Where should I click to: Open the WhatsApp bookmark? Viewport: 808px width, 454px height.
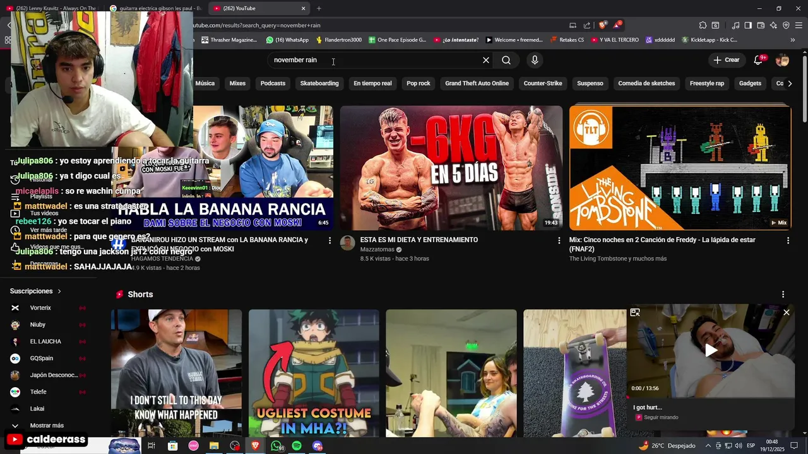pos(287,40)
